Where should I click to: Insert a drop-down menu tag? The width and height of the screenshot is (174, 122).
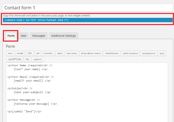point(91,53)
